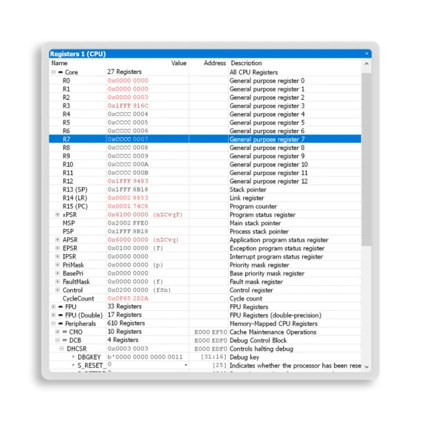The image size is (421, 421).
Task: Click the '33 Registers' FPU count
Action: (x=125, y=307)
